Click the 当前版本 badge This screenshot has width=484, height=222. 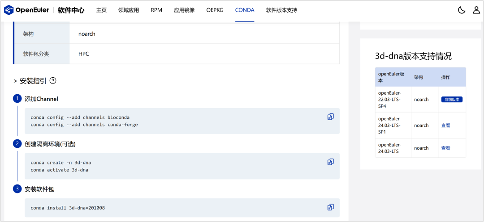(452, 100)
